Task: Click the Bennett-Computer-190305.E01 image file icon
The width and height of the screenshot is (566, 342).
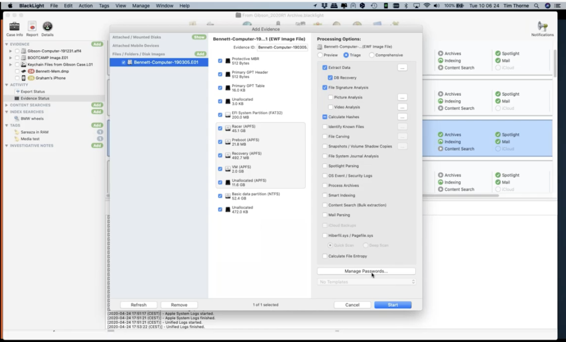Action: click(130, 62)
